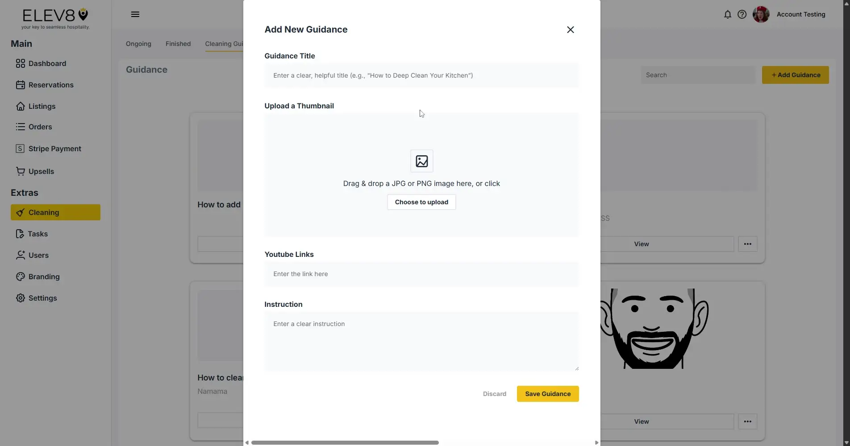Click the Orders icon in sidebar
This screenshot has height=446, width=850.
[x=21, y=127]
